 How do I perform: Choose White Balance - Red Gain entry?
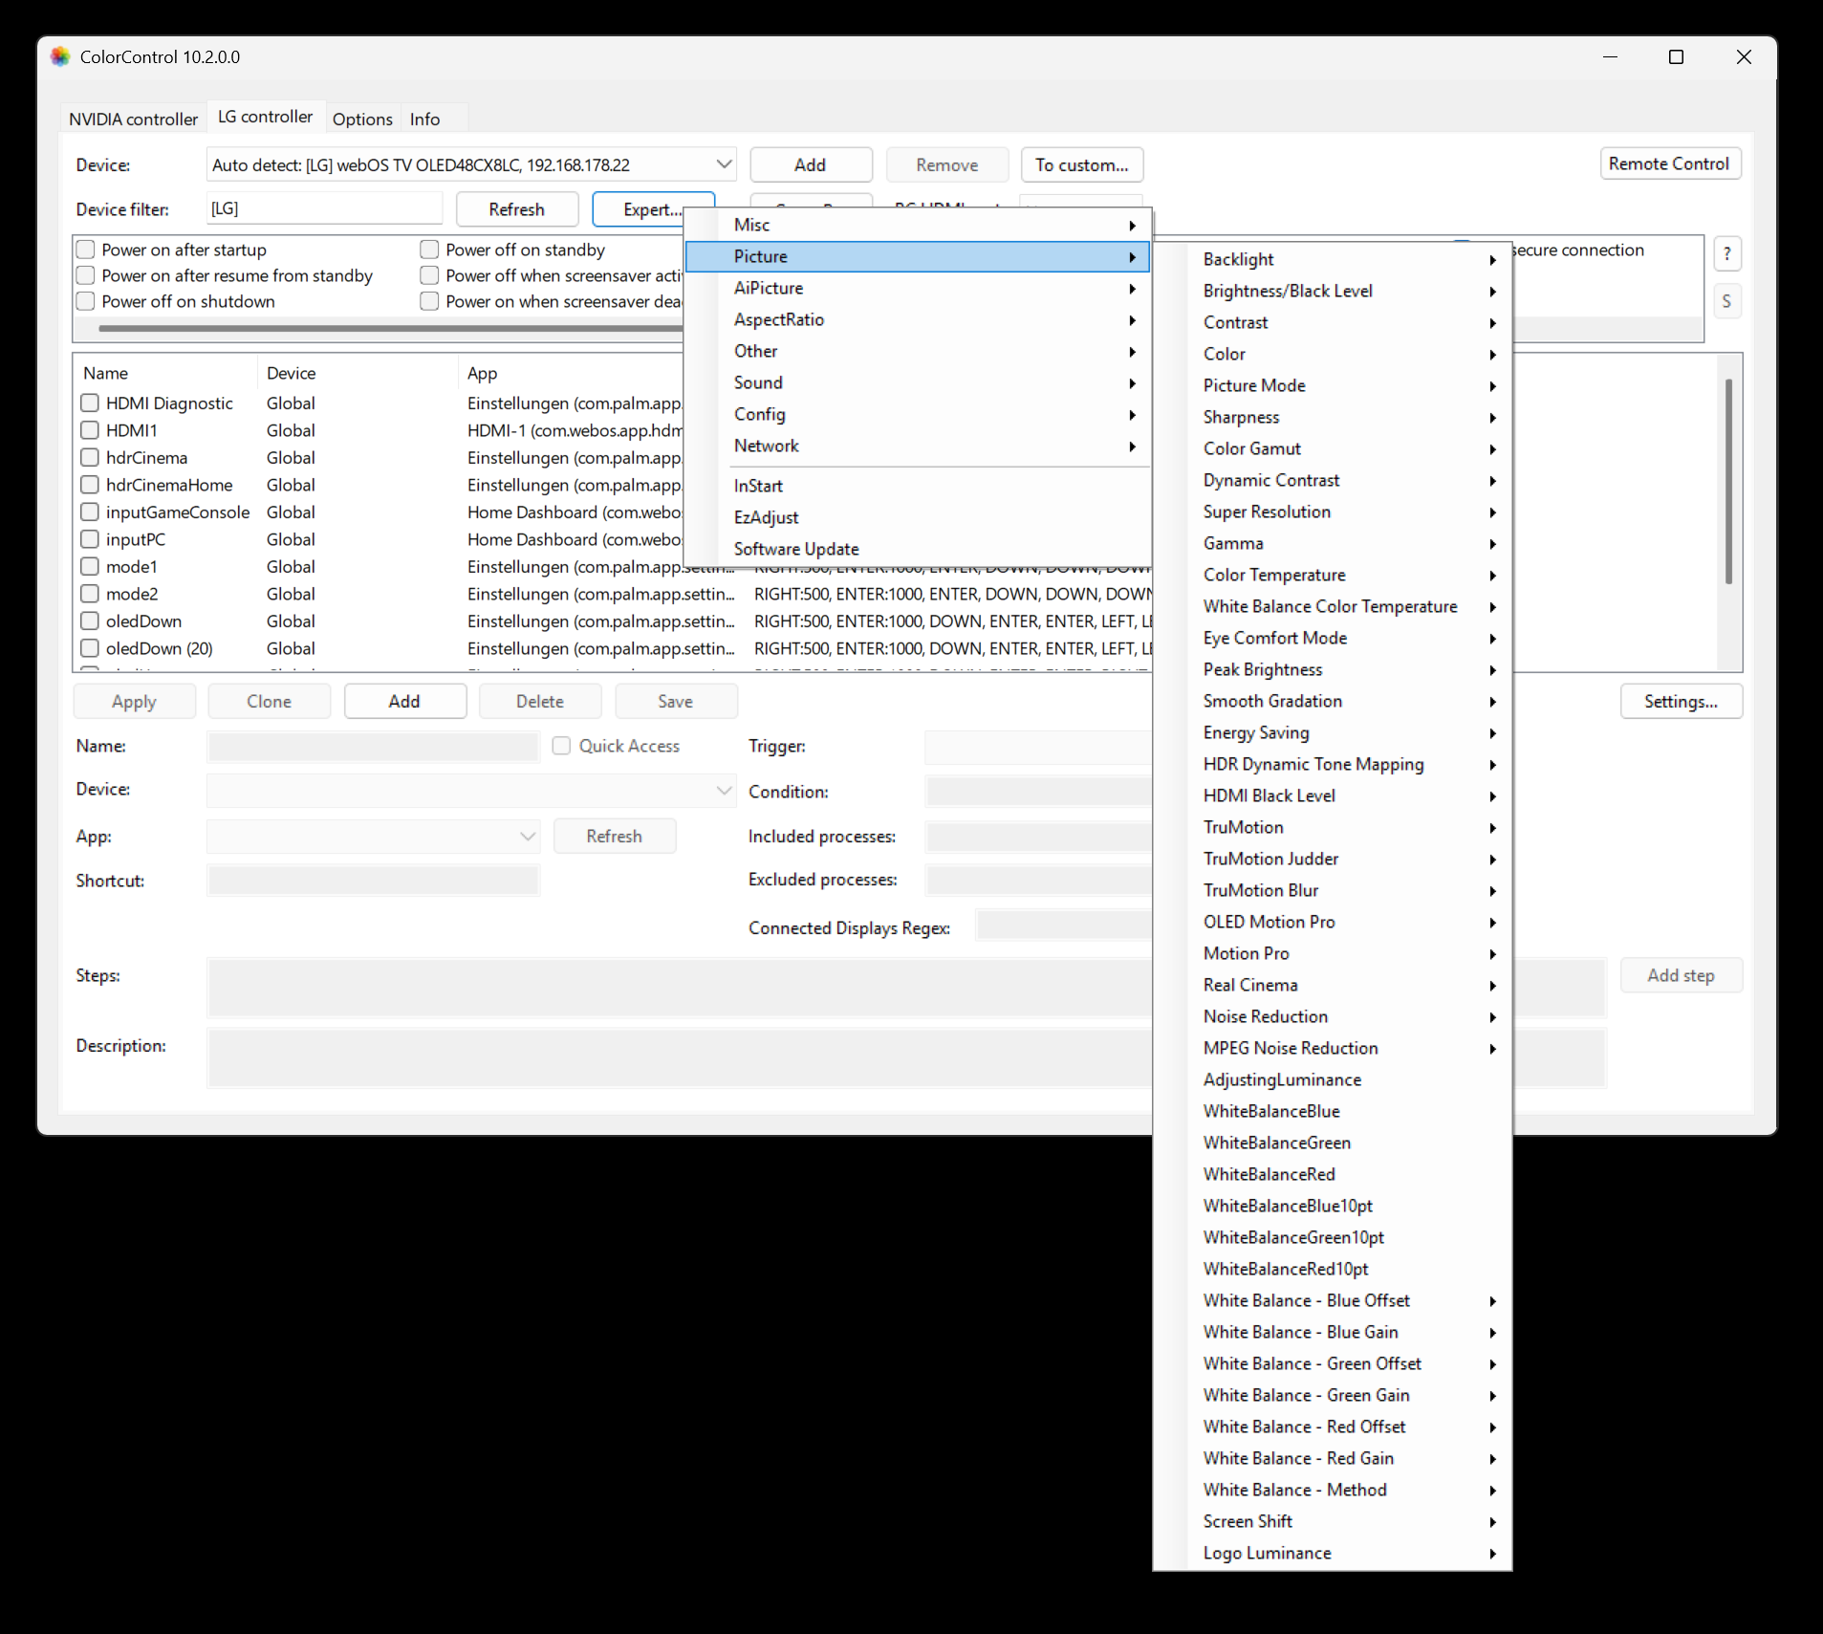[1333, 1458]
